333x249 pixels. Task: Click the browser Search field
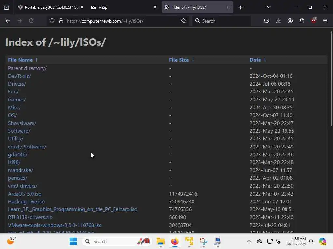coord(221,21)
